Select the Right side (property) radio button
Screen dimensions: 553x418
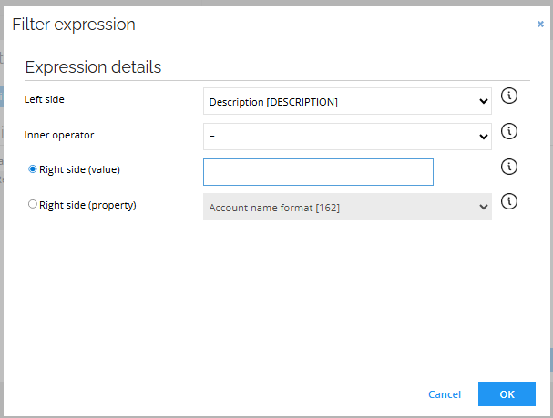(x=34, y=205)
